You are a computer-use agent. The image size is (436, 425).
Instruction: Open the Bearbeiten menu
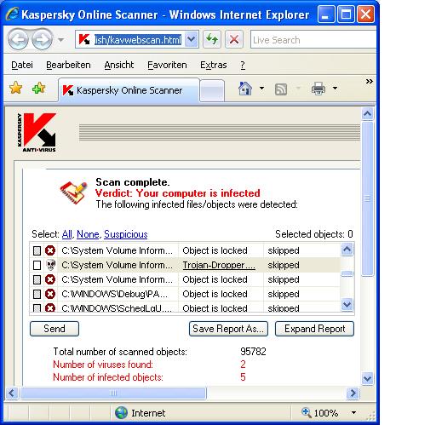68,65
